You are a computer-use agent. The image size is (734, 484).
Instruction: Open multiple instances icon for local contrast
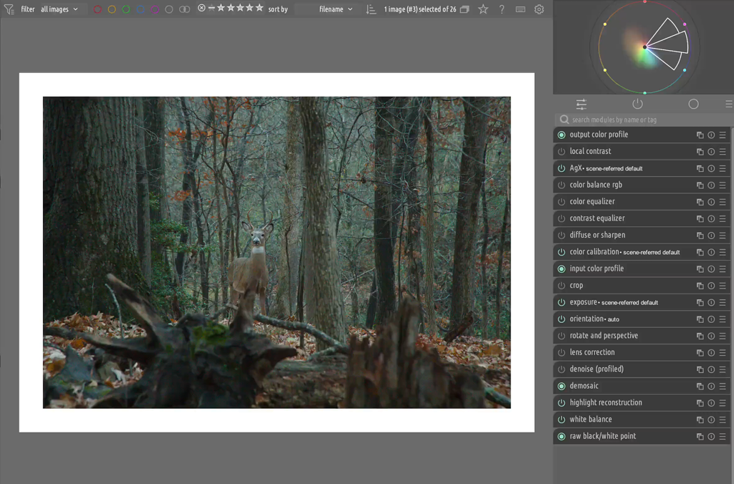[x=700, y=152]
